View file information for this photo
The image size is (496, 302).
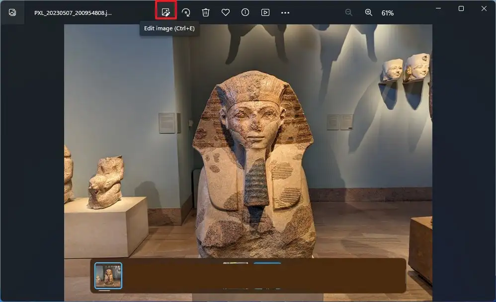point(245,12)
